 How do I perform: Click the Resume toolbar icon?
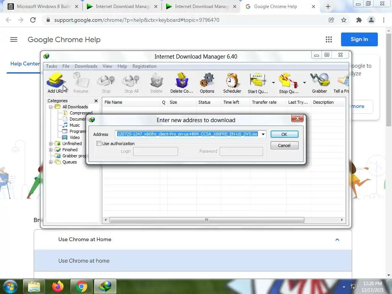[81, 83]
